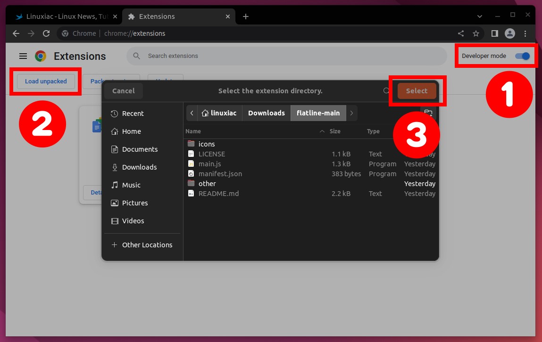Click the icons folder icon
This screenshot has height=342, width=542.
[191, 144]
